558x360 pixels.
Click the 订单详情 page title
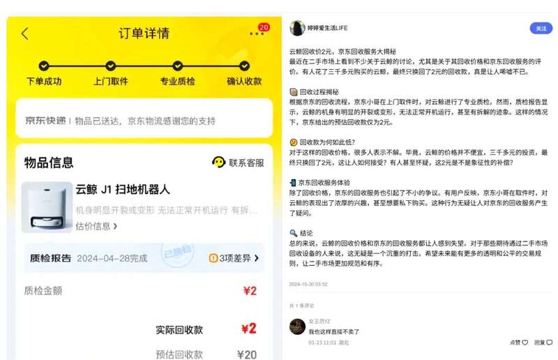[x=144, y=33]
